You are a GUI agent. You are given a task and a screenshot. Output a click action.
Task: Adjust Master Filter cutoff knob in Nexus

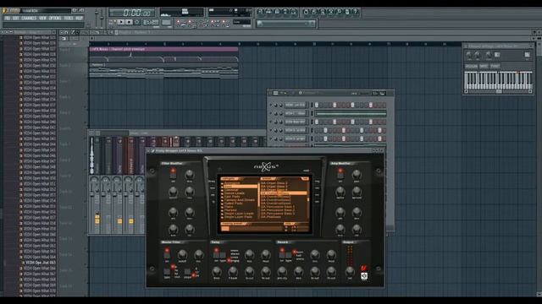[182, 255]
